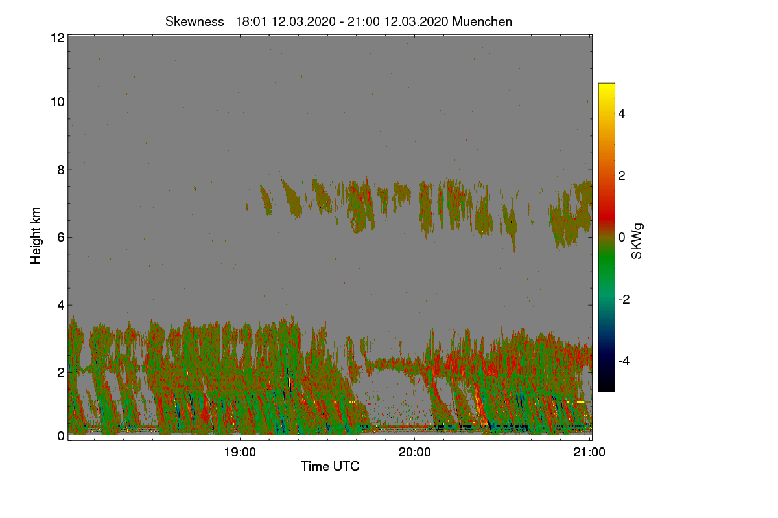Click the 19:00 time tick label
The width and height of the screenshot is (778, 518).
tap(240, 453)
